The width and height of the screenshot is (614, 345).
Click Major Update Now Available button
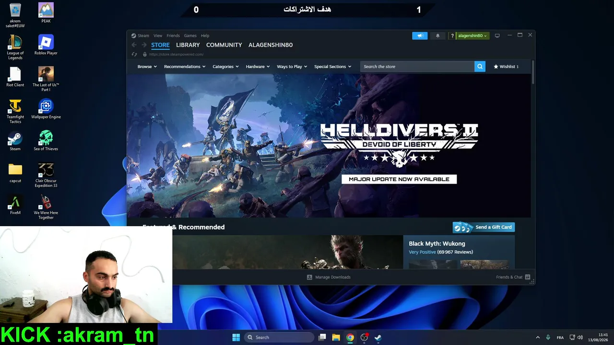click(x=399, y=179)
